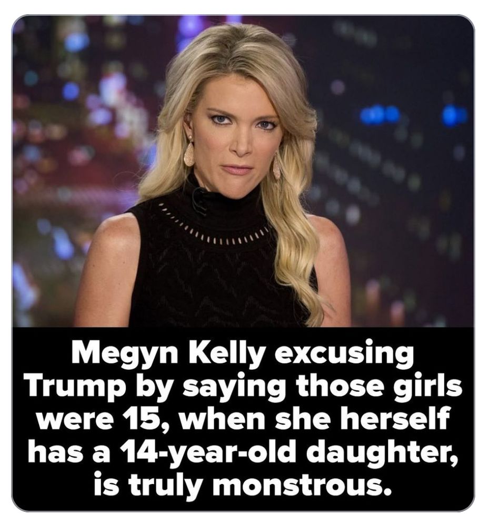
Task: Click the lapel microphone clipped on the collar
Action: [x=200, y=200]
